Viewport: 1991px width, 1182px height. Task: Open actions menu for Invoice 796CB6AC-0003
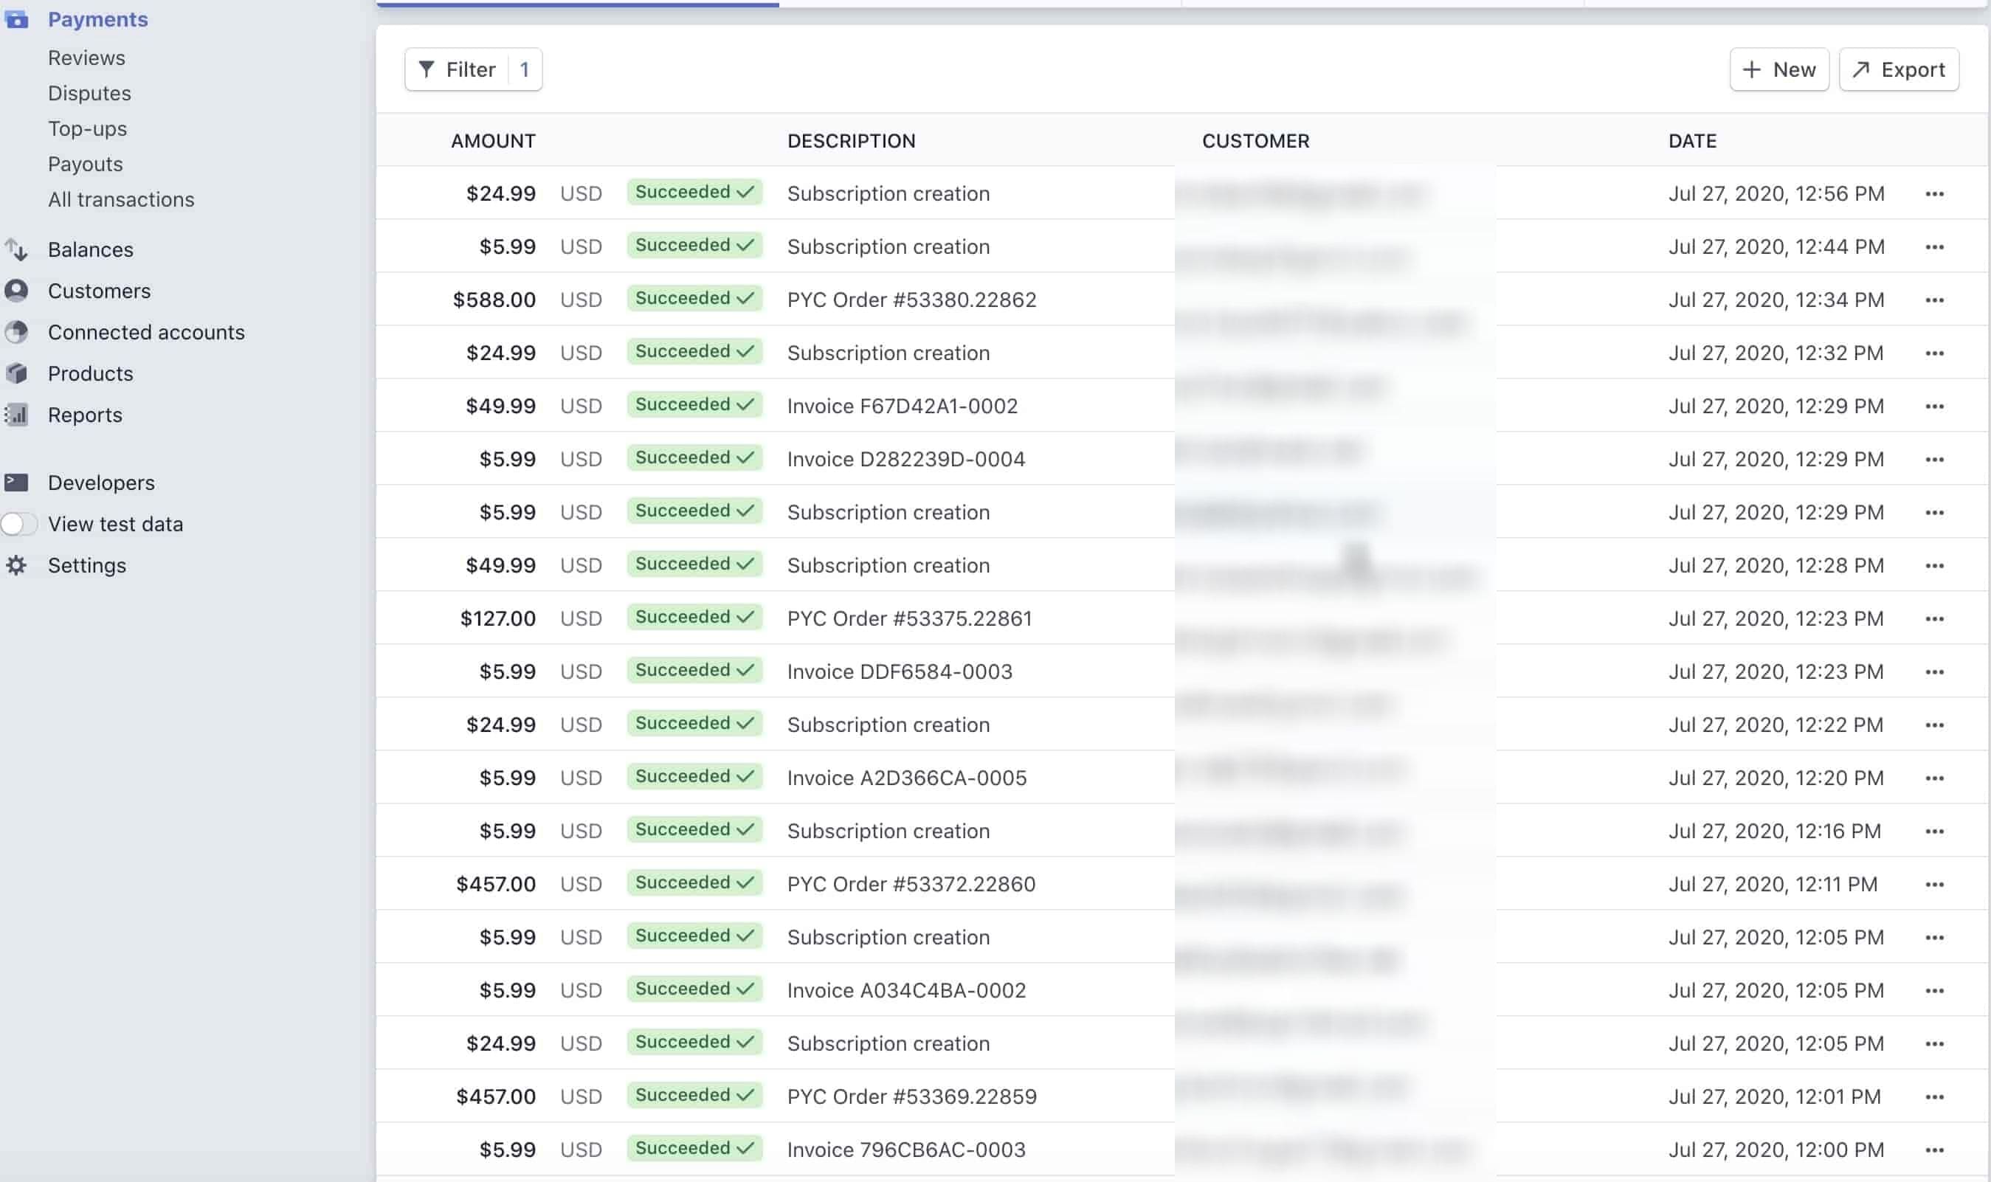tap(1935, 1150)
